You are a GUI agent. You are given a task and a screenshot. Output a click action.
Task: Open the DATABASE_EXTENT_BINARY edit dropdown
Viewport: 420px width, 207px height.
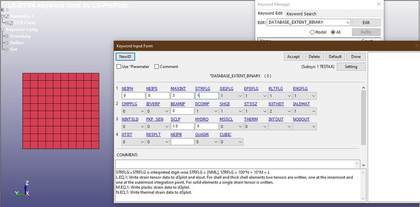309,22
